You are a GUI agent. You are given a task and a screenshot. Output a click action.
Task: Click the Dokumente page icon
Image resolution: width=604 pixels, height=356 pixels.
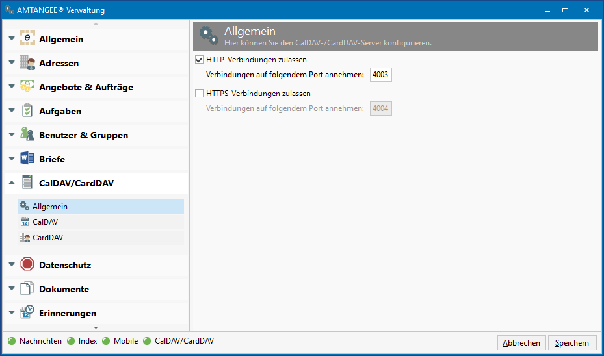[27, 288]
